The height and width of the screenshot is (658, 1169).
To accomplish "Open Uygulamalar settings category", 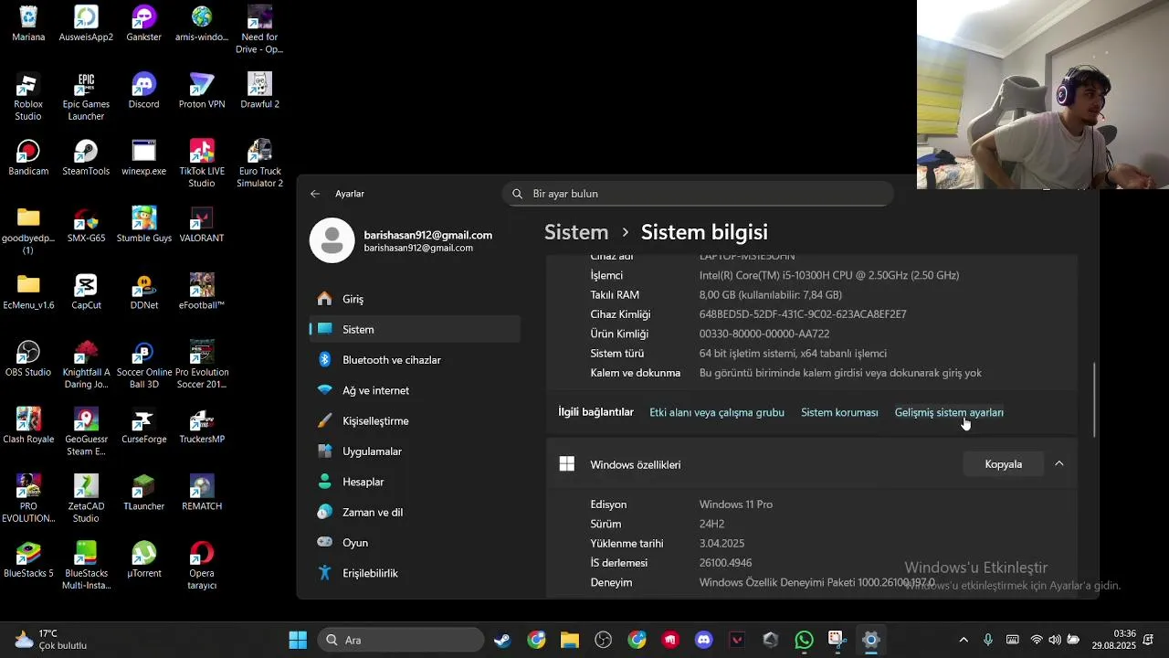I will 415,451.
